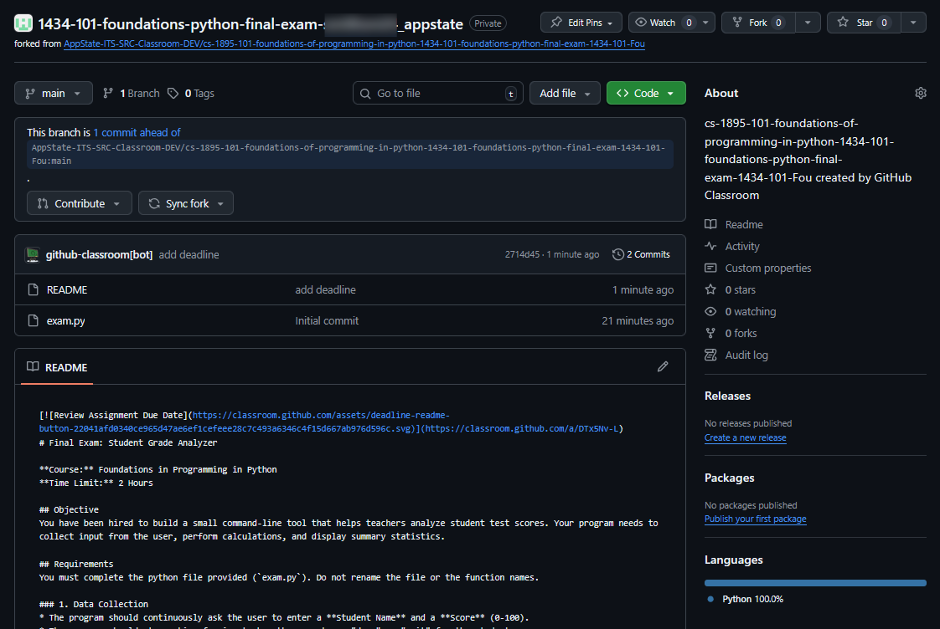Click the Go to file search field
The width and height of the screenshot is (940, 629).
pos(438,93)
